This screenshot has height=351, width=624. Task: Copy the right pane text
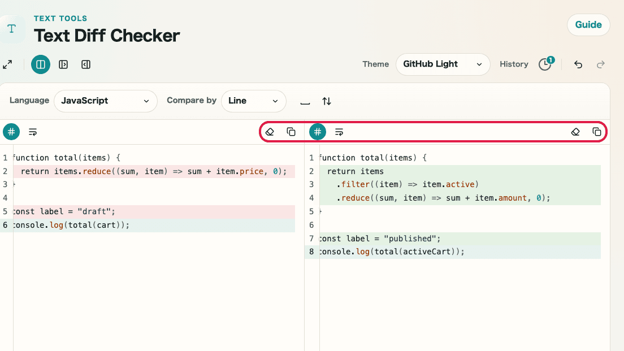[x=596, y=132]
